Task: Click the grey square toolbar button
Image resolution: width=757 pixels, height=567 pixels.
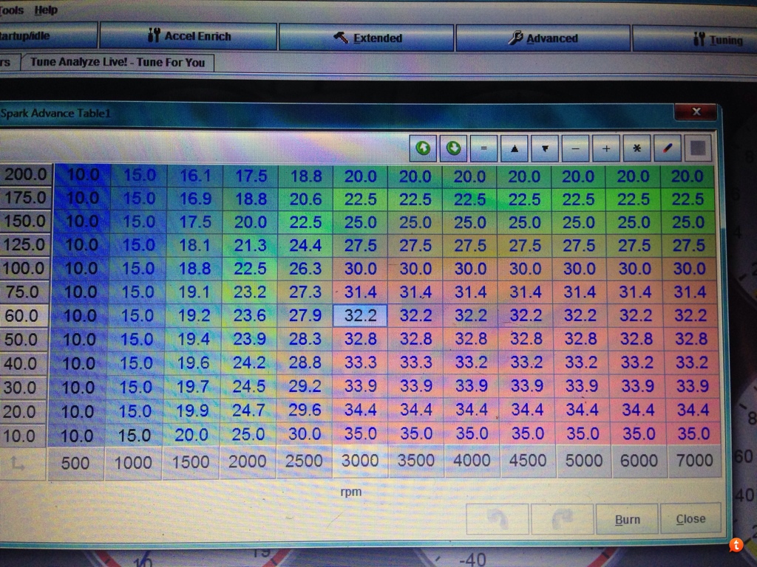Action: (x=698, y=148)
